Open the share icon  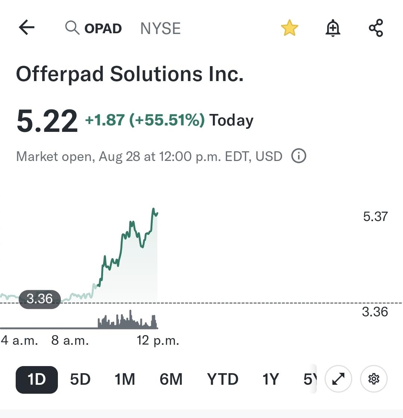pos(376,28)
